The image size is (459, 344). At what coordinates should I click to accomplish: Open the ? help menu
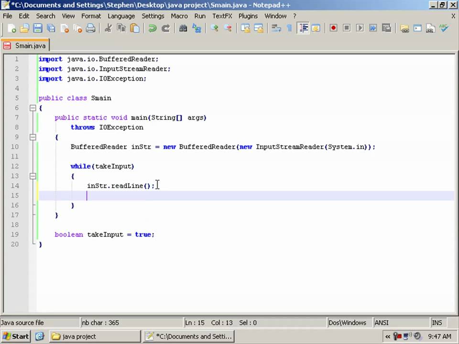[295, 16]
